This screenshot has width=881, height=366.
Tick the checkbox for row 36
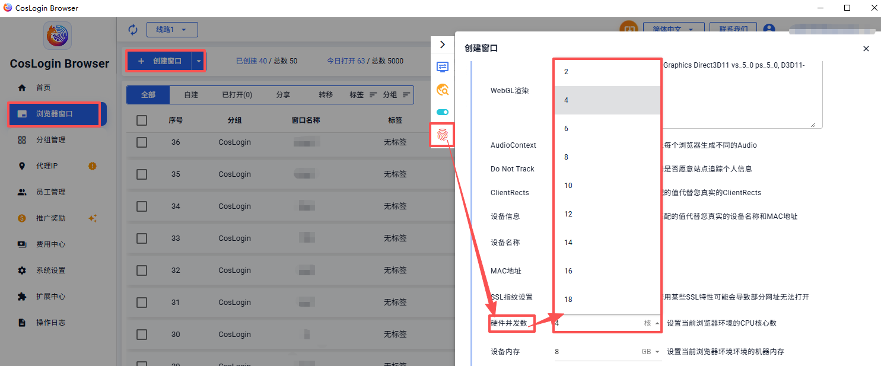(142, 142)
